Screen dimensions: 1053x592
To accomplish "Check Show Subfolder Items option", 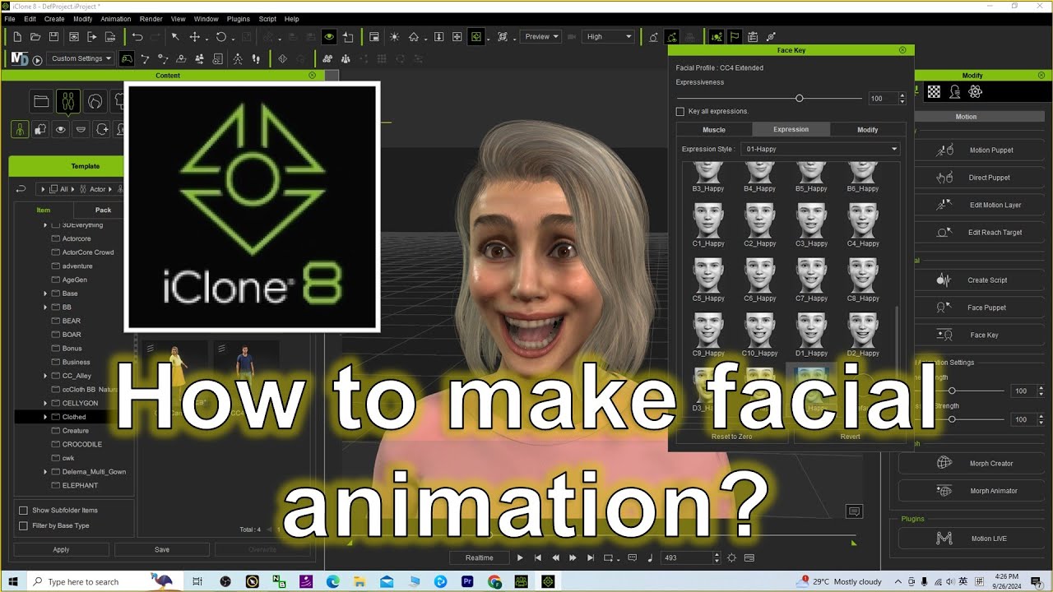I will [x=24, y=511].
